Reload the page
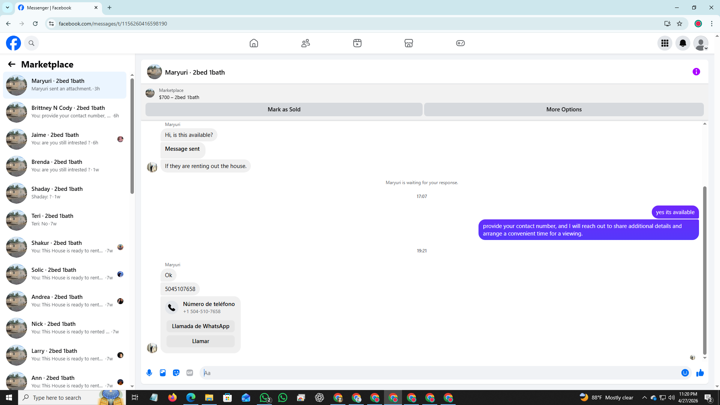The height and width of the screenshot is (405, 720). click(x=35, y=24)
